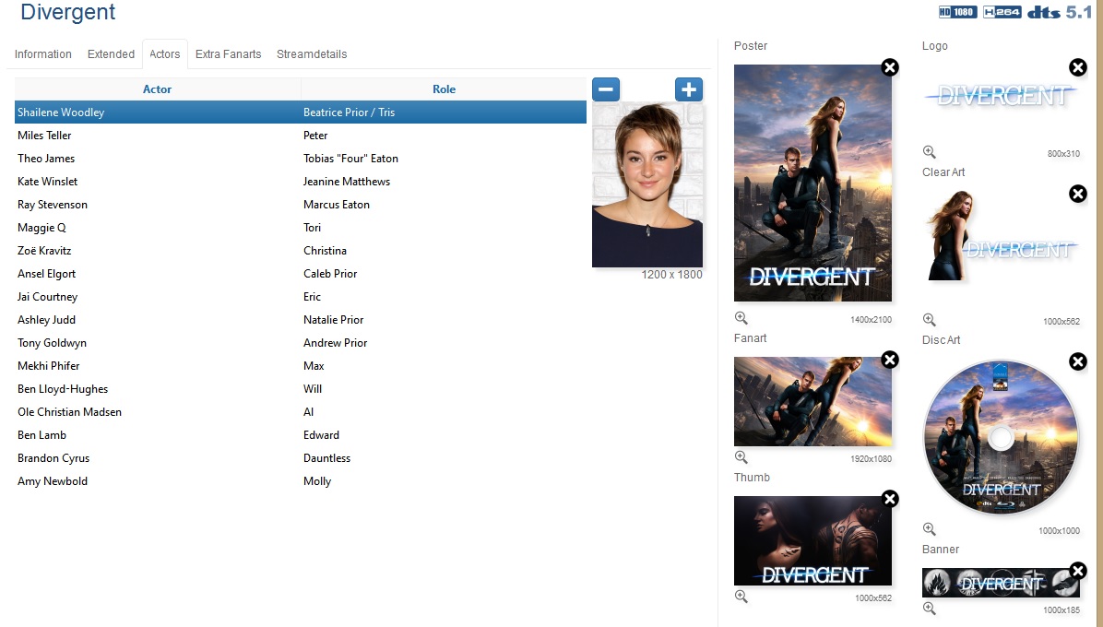Viewport: 1103px width, 627px height.
Task: Open the Streamdetails tab
Action: (x=312, y=54)
